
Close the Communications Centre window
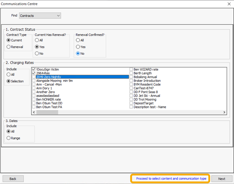pyautogui.click(x=228, y=3)
